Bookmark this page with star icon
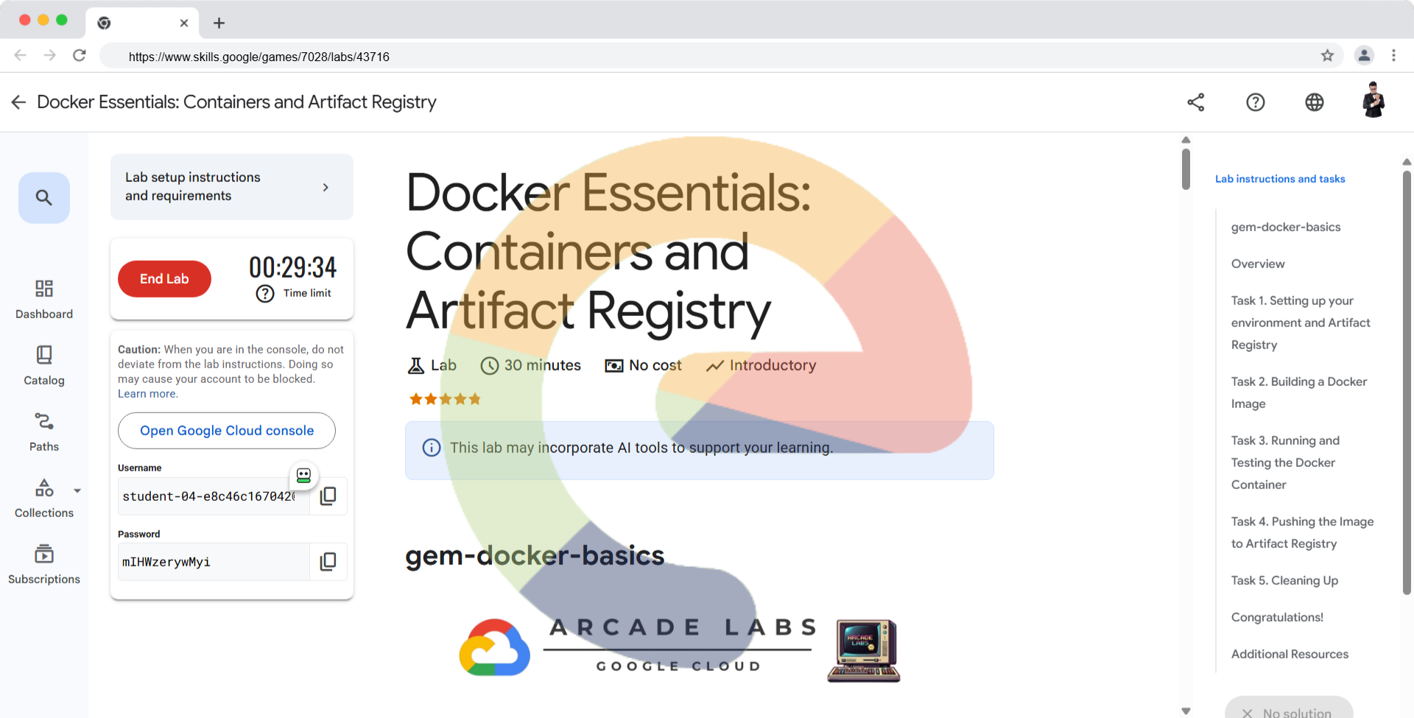1414x718 pixels. pos(1327,55)
